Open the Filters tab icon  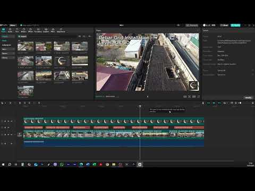click(53, 30)
